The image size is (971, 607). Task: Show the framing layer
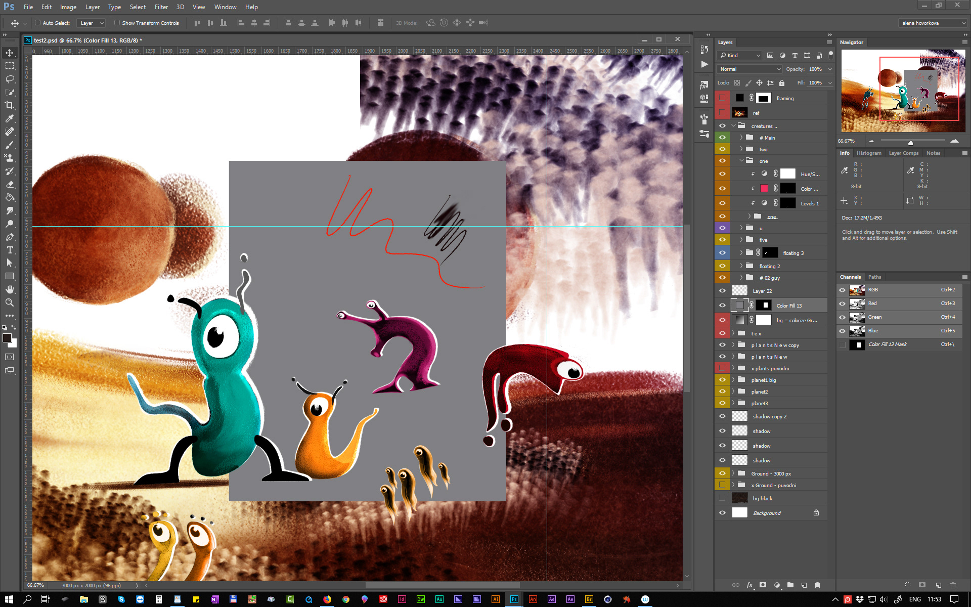(722, 98)
